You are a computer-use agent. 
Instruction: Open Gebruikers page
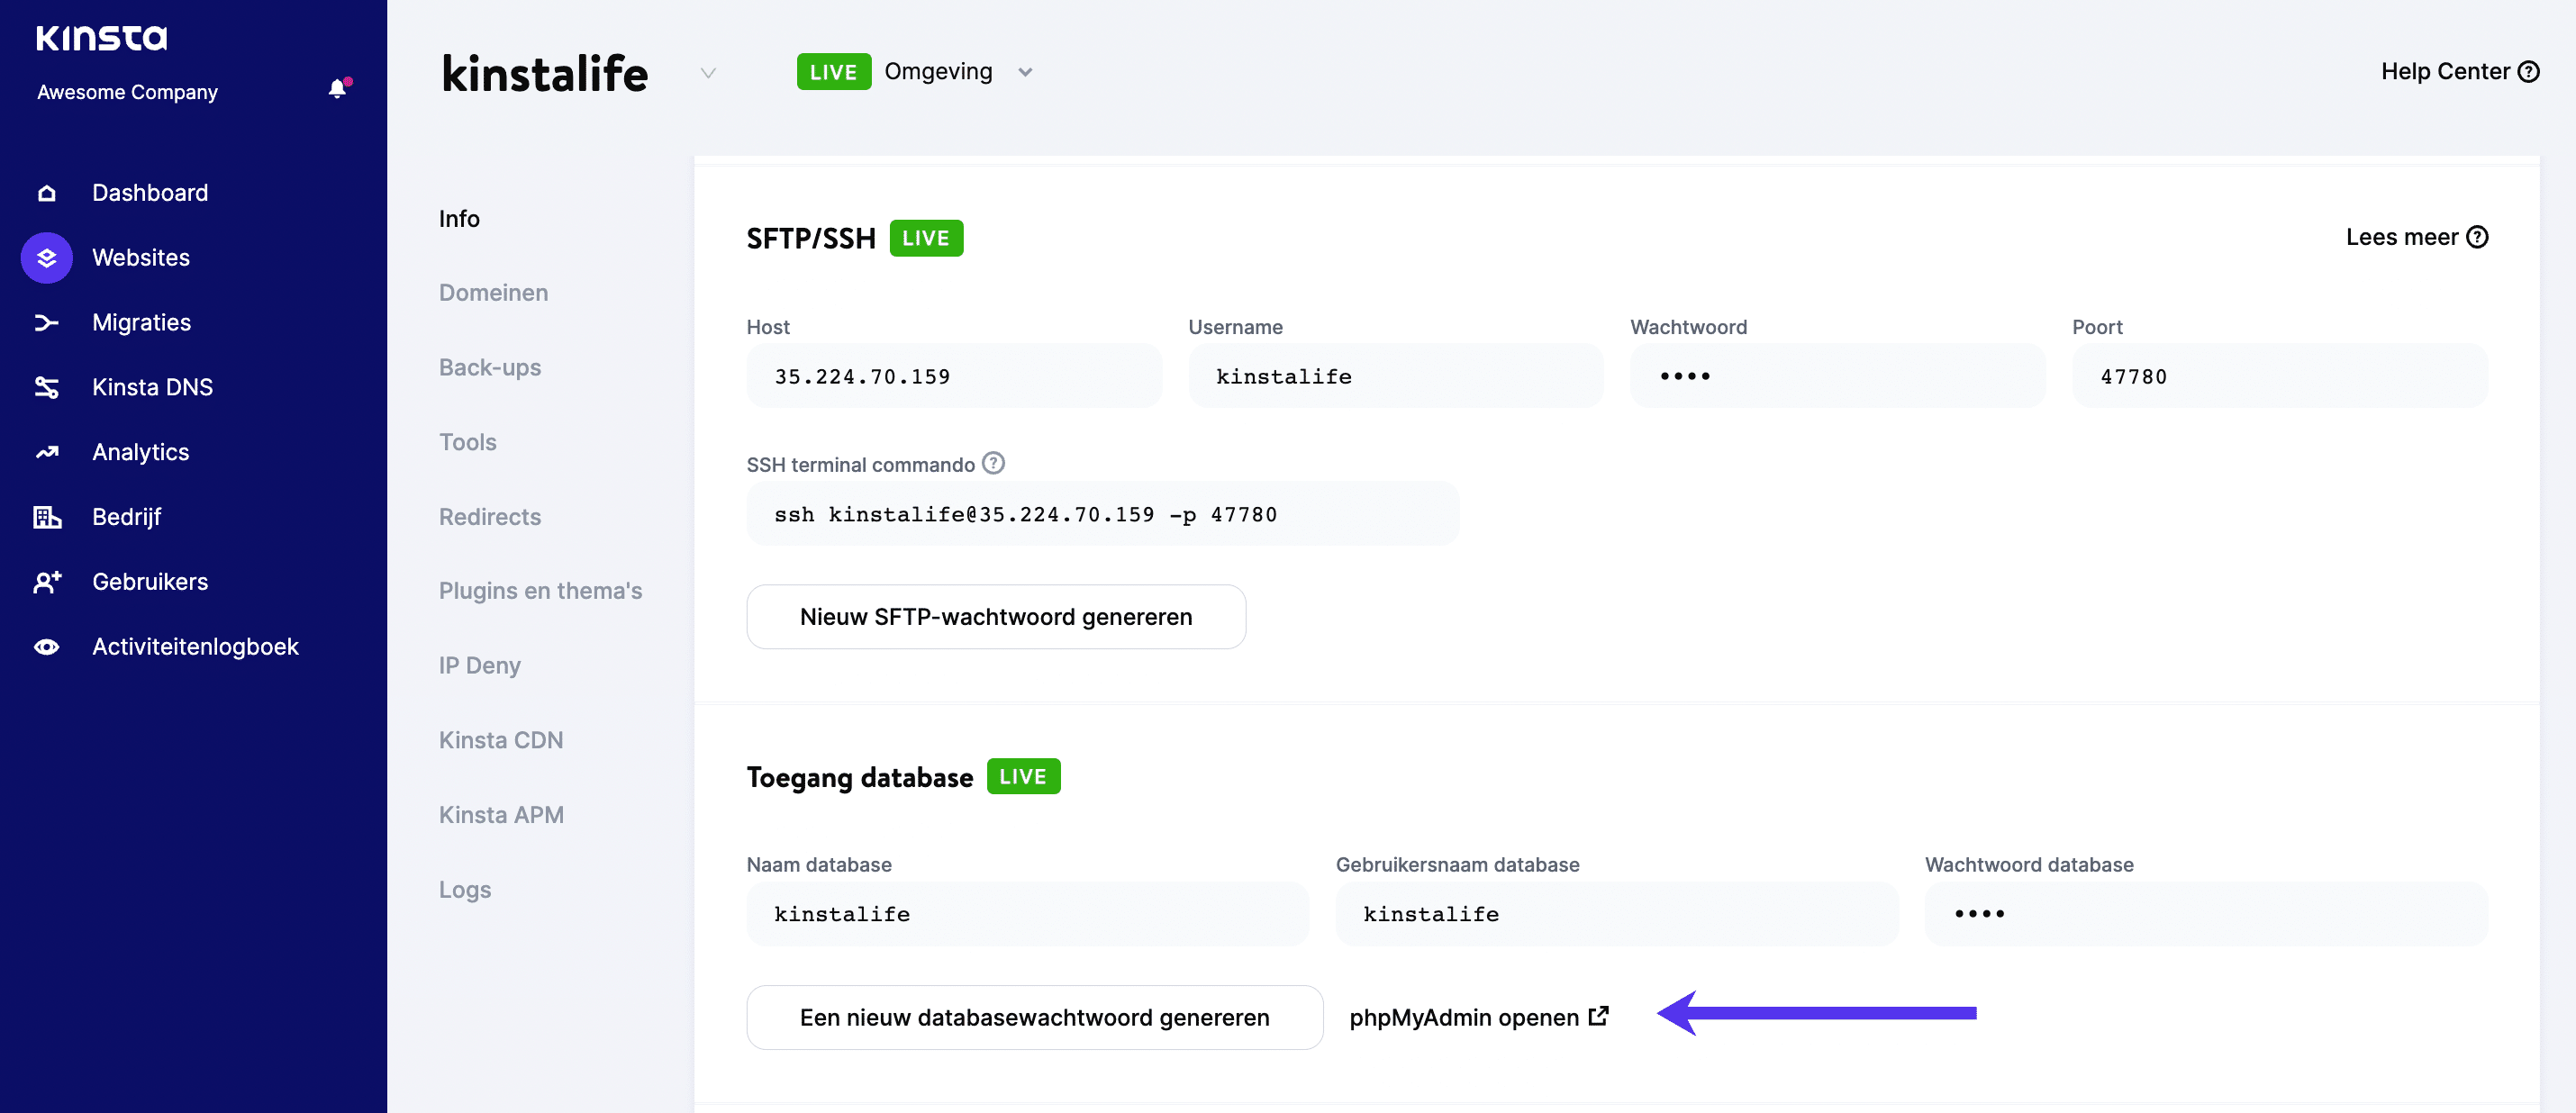coord(150,582)
